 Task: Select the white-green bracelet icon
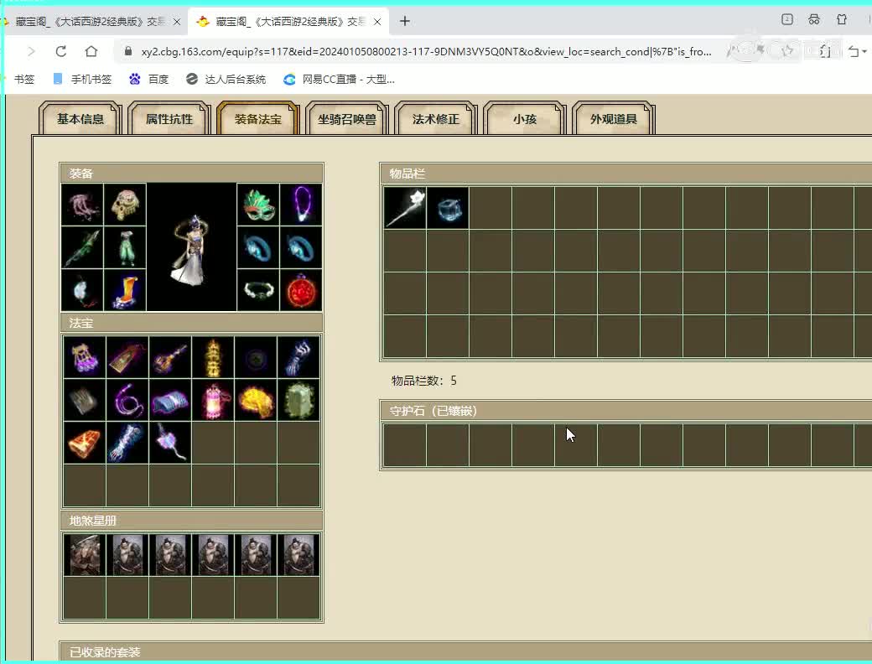[x=258, y=290]
